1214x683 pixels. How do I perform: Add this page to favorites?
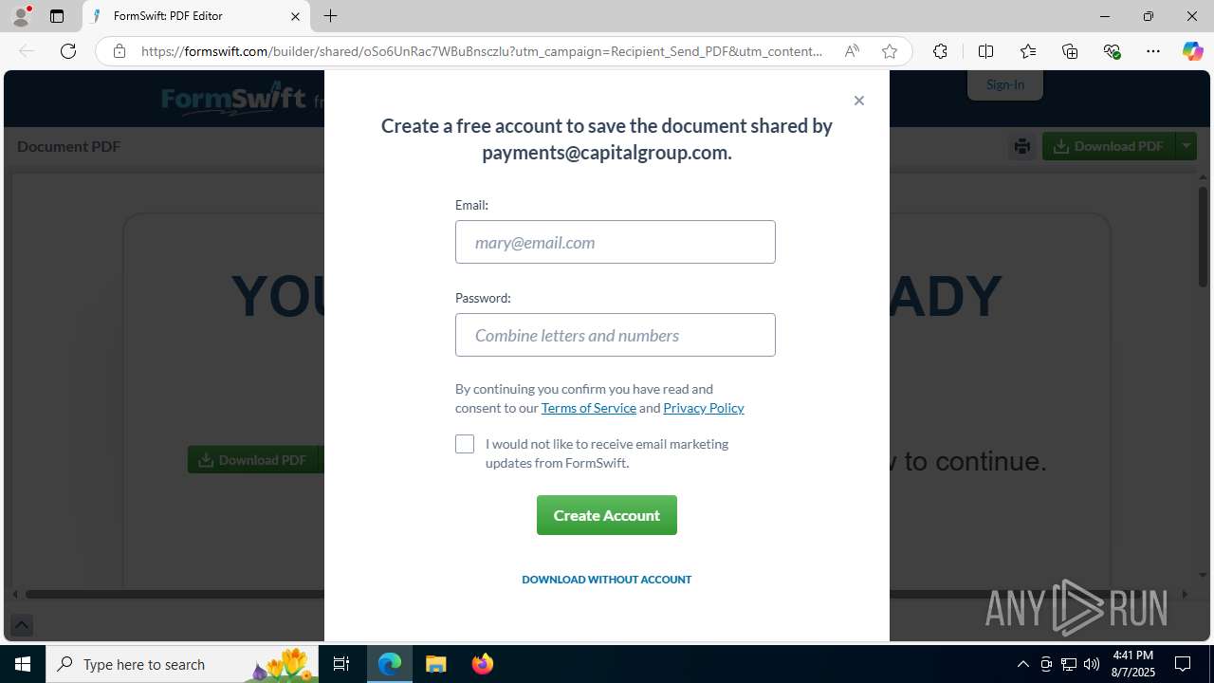[x=889, y=51]
